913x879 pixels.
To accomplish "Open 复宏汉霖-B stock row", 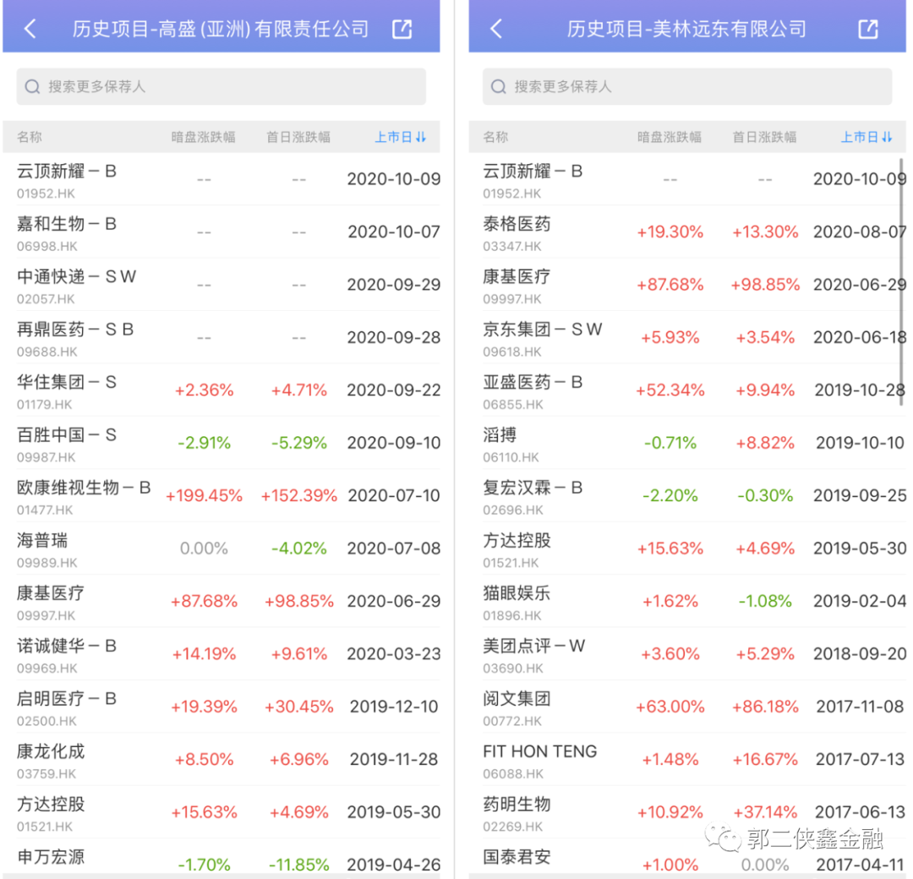I will tap(687, 496).
